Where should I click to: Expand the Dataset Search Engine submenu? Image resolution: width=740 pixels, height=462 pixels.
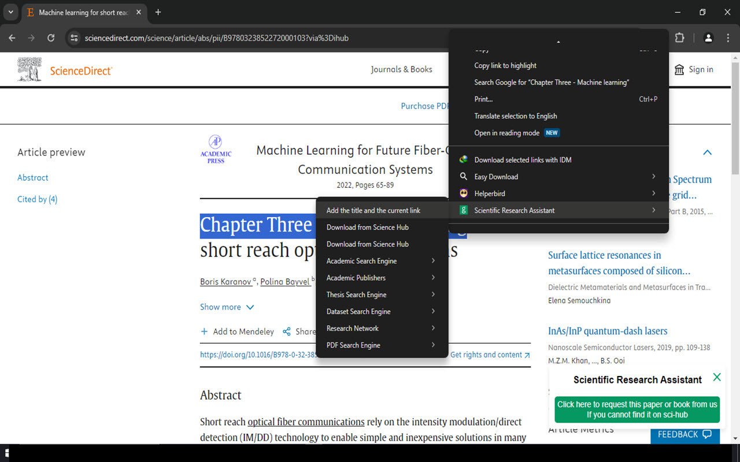(x=382, y=311)
